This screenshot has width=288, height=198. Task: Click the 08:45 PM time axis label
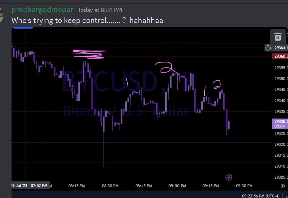tap(144, 186)
